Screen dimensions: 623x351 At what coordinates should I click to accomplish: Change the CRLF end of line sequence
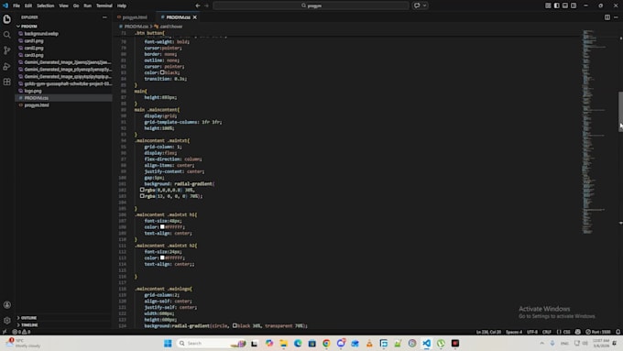pyautogui.click(x=547, y=332)
